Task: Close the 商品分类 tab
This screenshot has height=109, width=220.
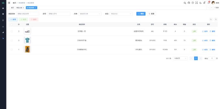Action: pyautogui.click(x=23, y=8)
